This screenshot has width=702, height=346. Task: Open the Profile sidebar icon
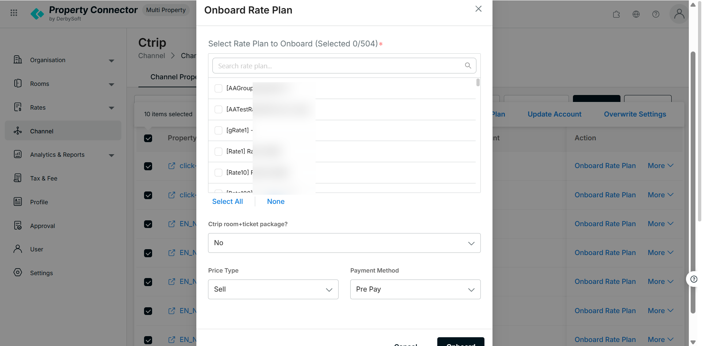pos(18,202)
